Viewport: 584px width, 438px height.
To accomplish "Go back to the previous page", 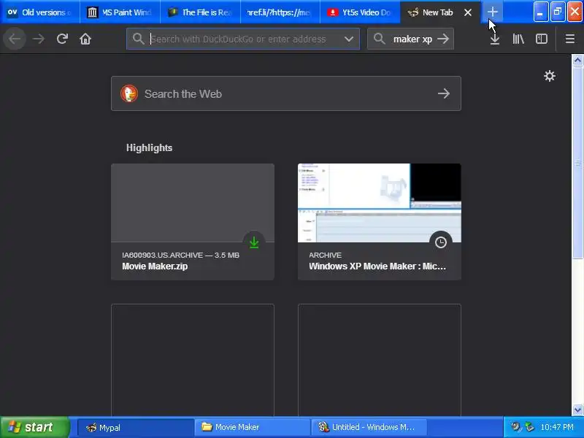I will coord(15,39).
